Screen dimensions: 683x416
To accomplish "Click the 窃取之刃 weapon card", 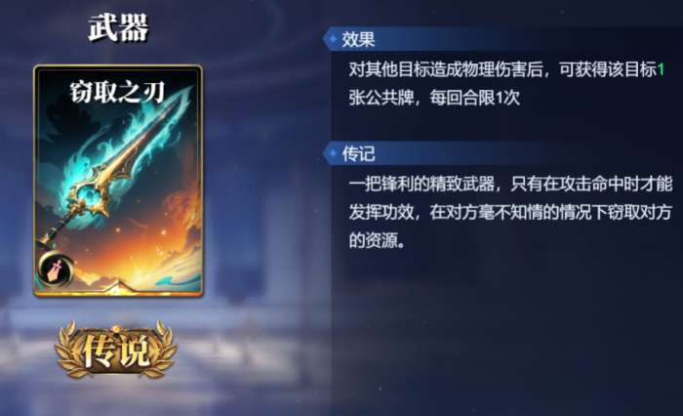I will coord(118,181).
